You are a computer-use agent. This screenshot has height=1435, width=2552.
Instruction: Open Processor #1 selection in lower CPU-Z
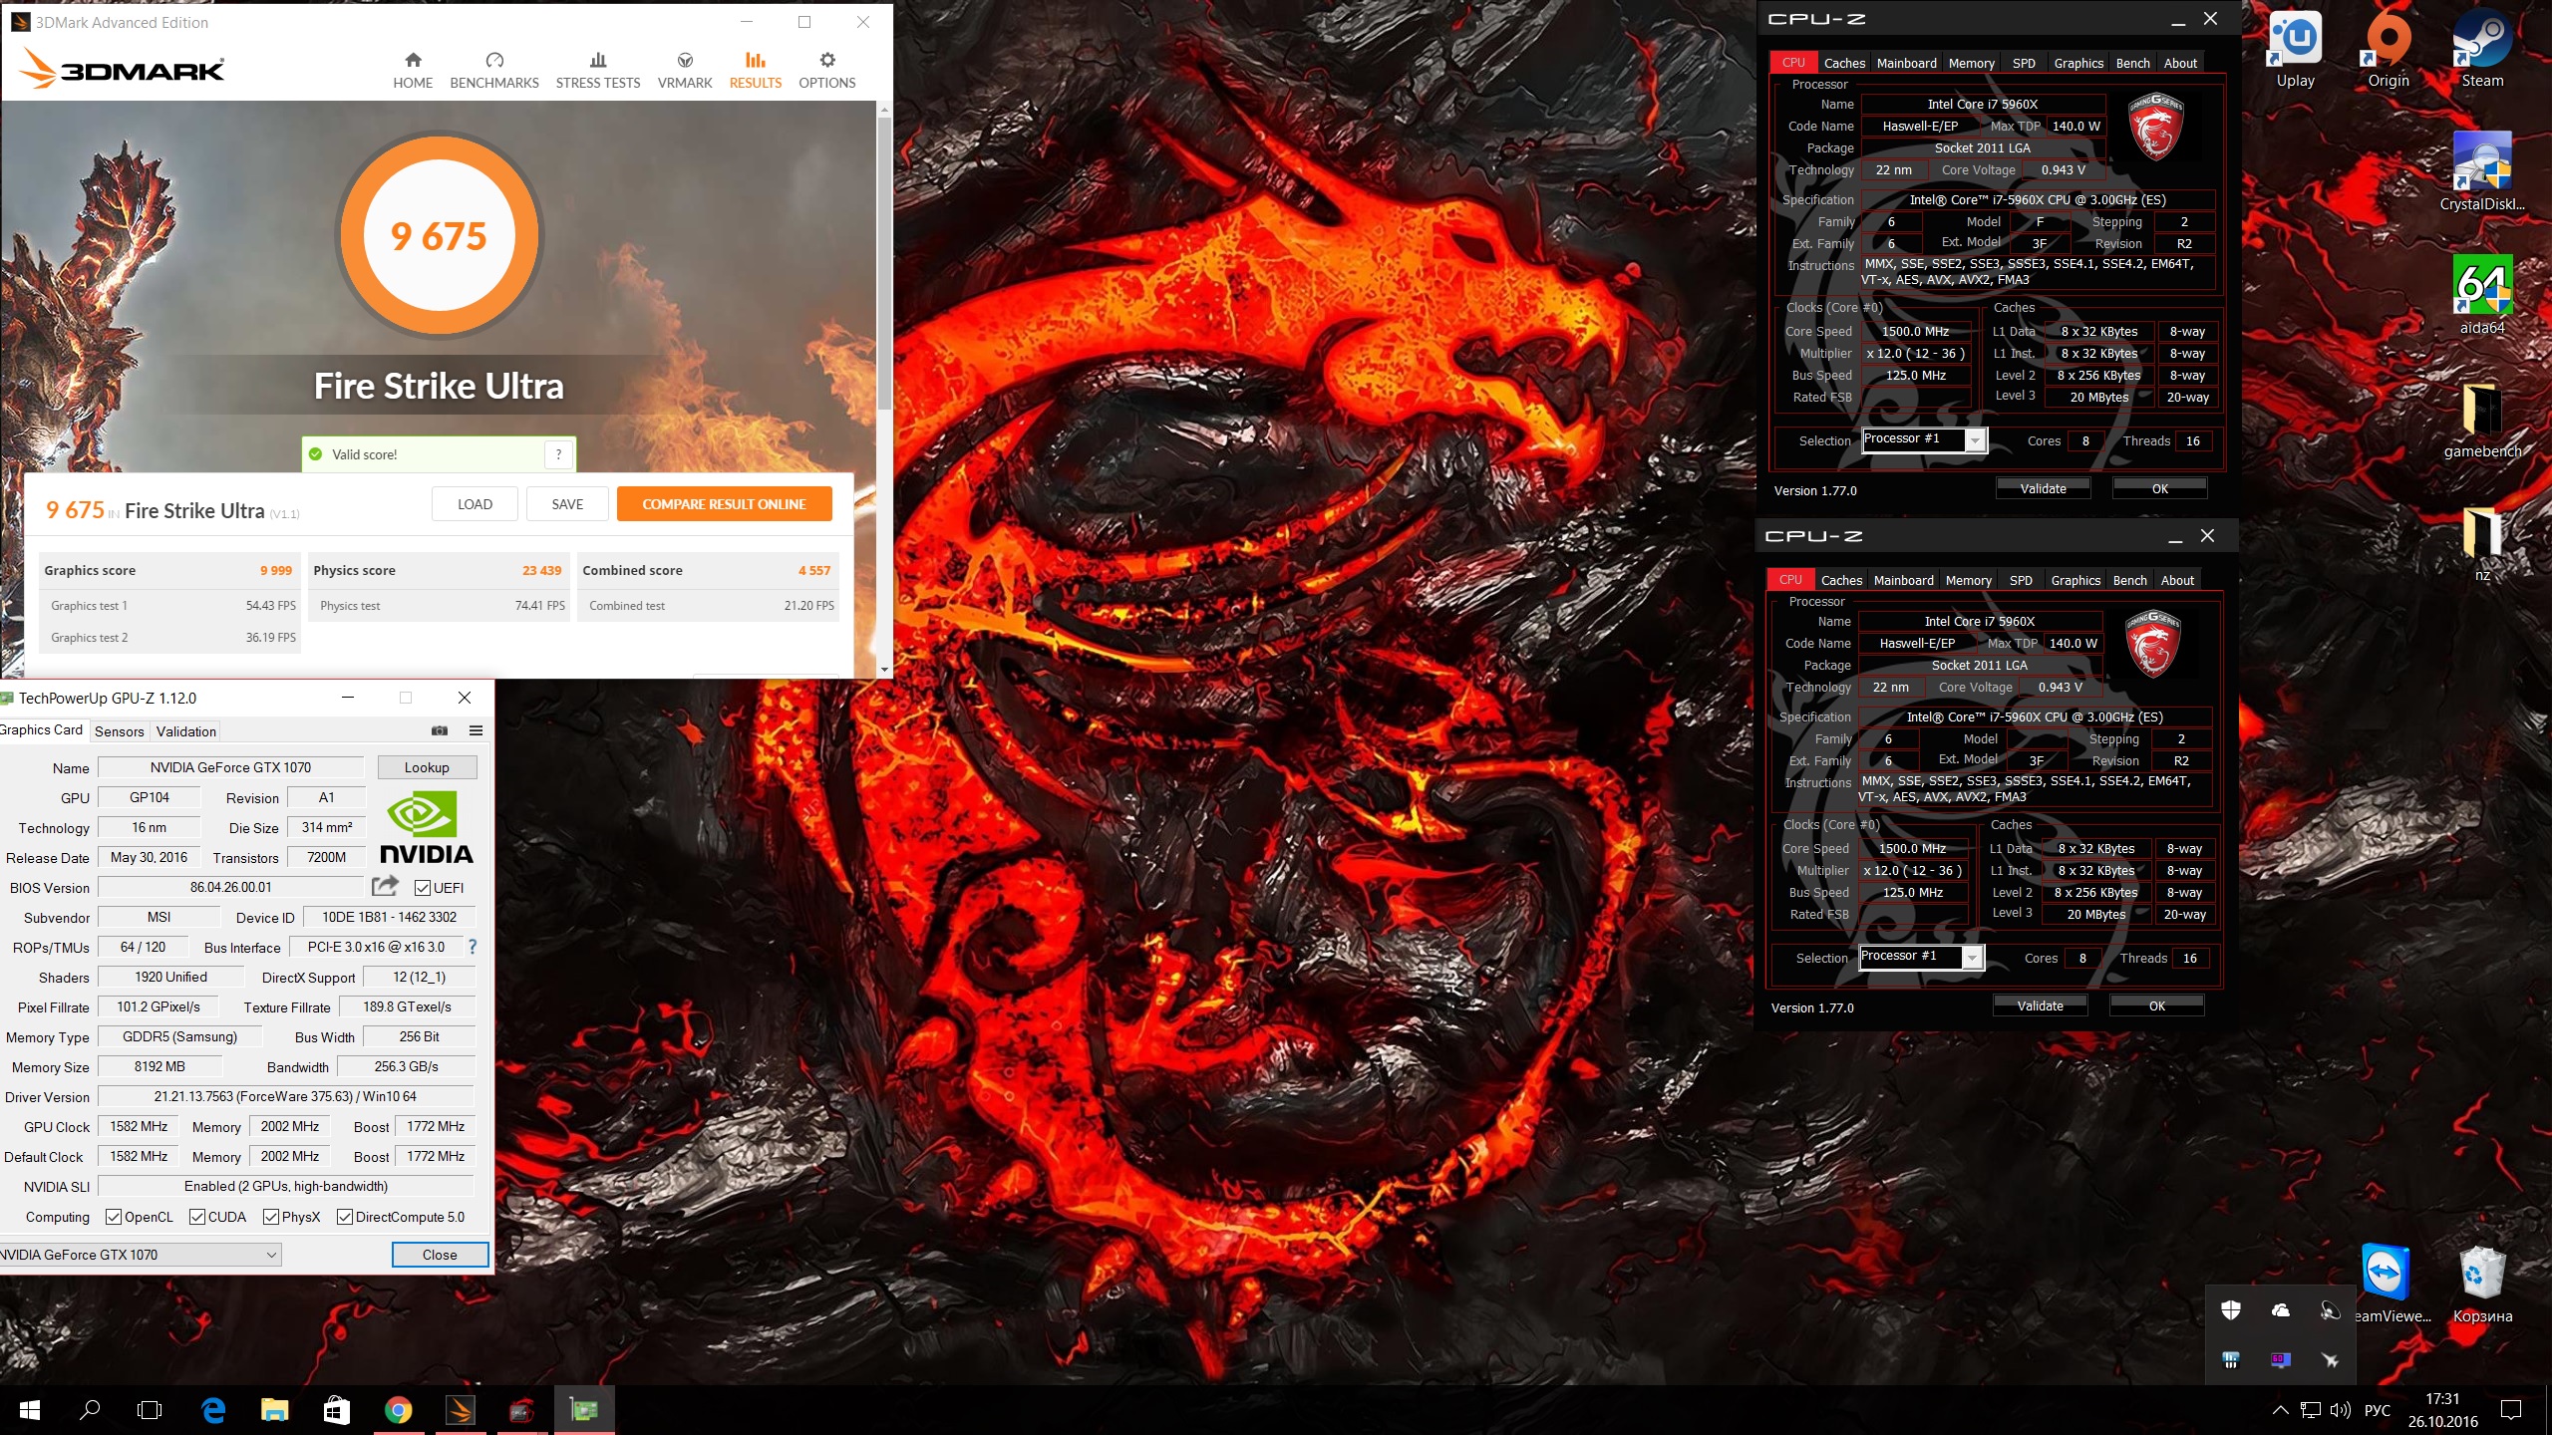click(1921, 957)
